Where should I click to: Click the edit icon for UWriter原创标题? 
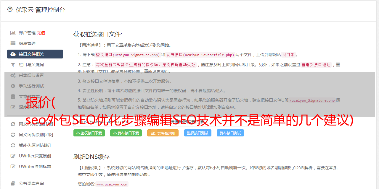coord(13,167)
